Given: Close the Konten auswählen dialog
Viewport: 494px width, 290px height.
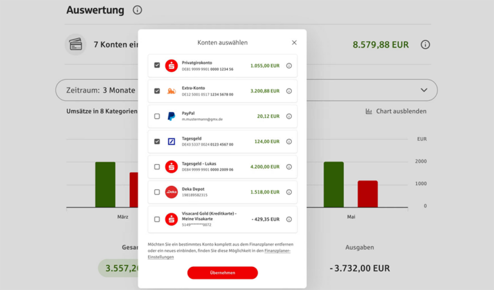Looking at the screenshot, I should click(294, 42).
